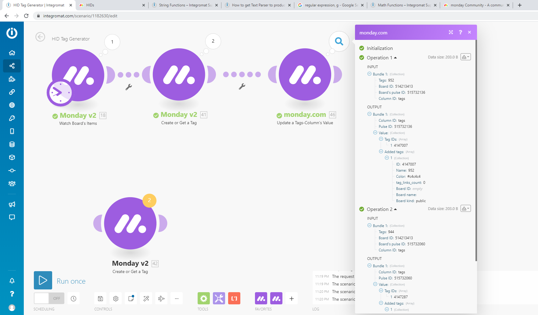Collapse the Tag IDs array in Operation 2
538x315 pixels.
tap(381, 291)
